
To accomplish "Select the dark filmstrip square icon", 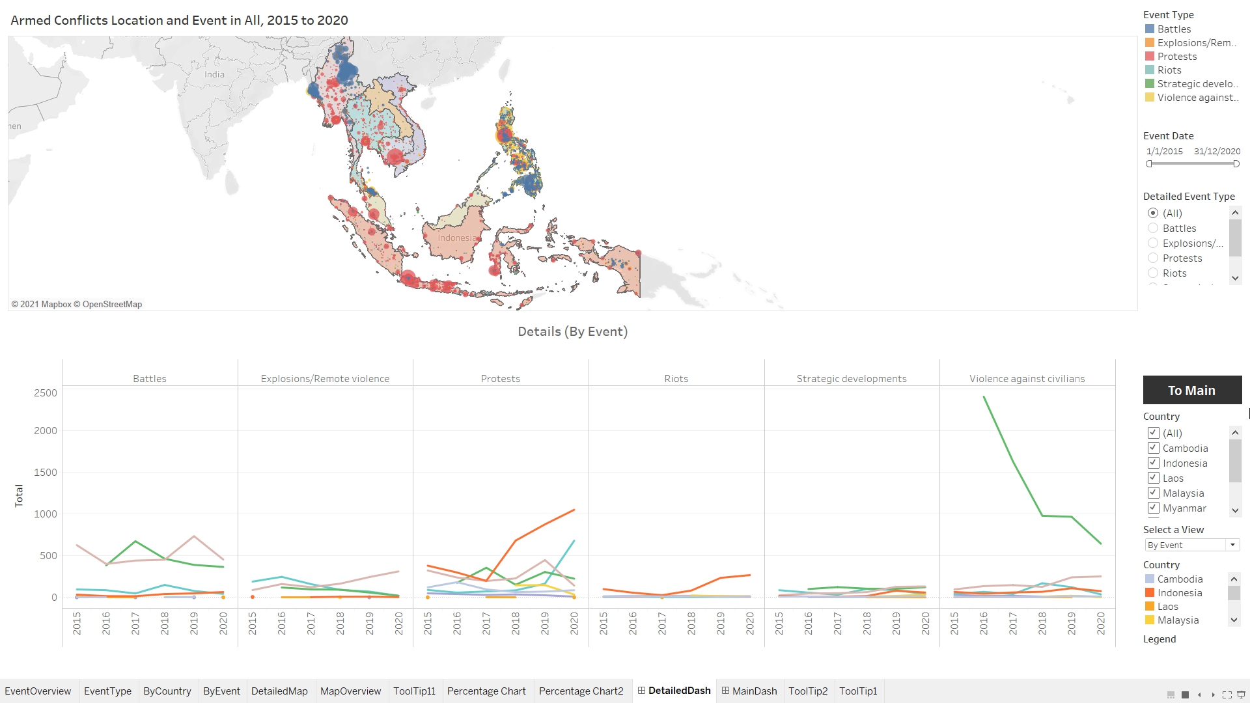I will 1185,695.
